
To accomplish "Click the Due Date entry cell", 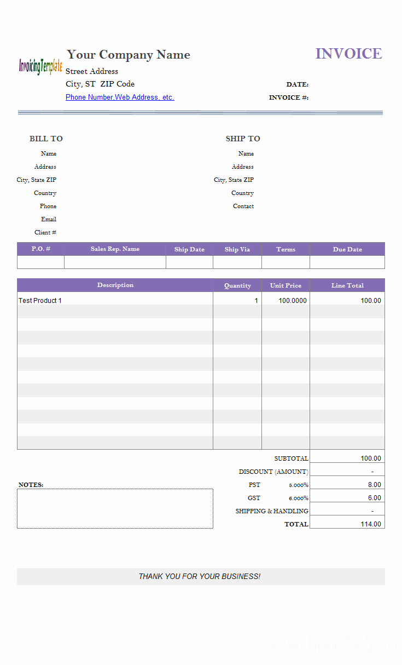I will (x=347, y=262).
